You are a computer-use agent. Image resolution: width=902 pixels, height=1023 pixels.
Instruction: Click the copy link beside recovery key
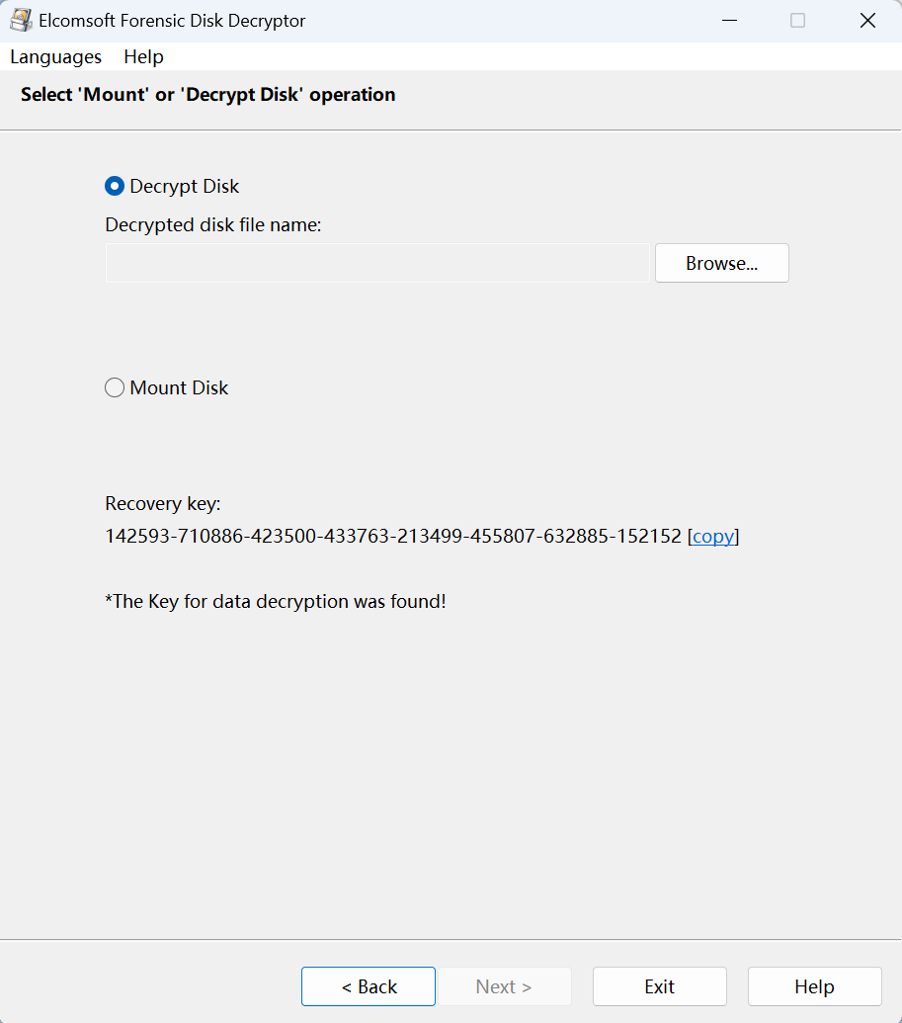click(x=713, y=536)
